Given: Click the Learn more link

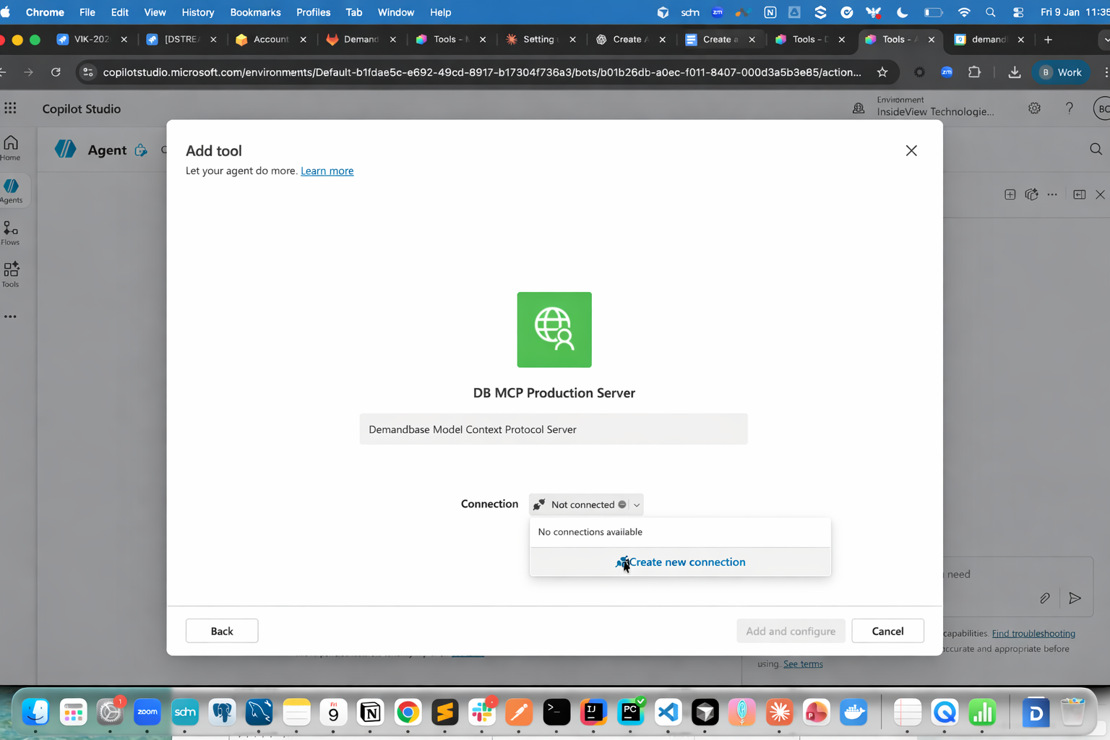Looking at the screenshot, I should 327,171.
